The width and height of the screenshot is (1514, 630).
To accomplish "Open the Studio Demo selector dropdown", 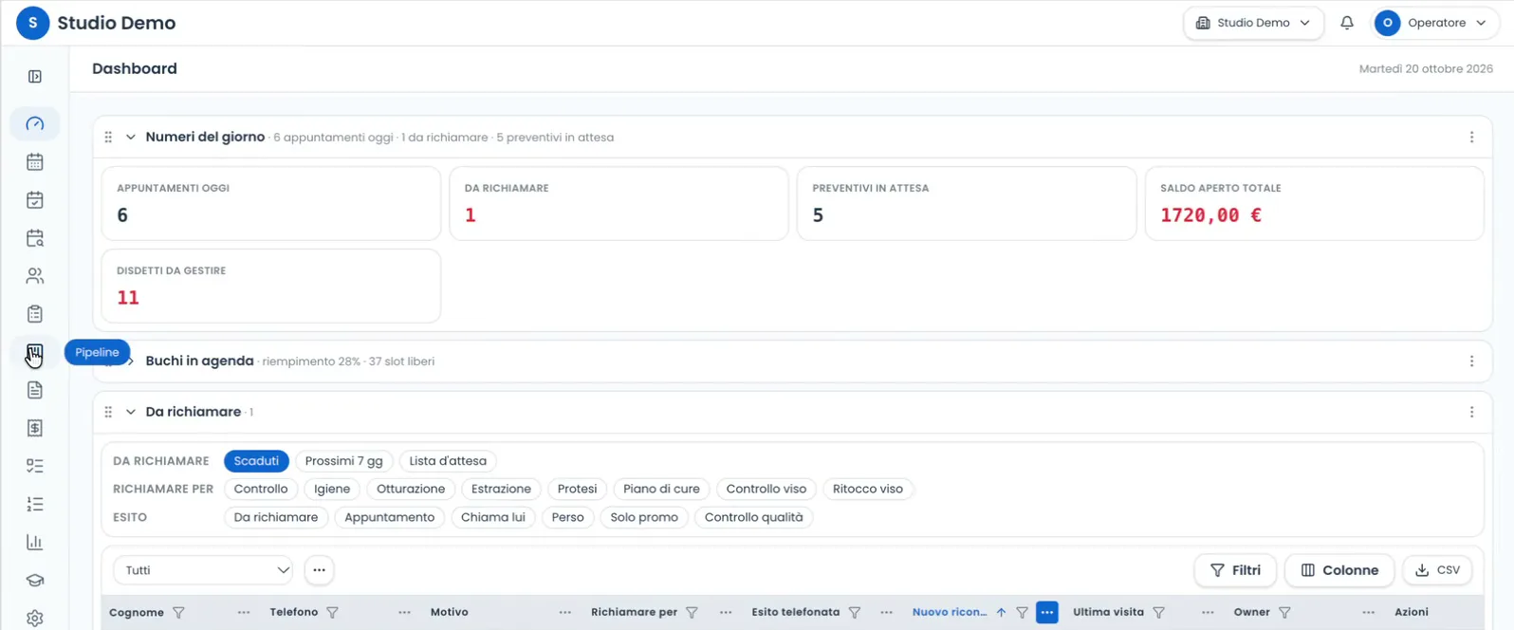I will tap(1253, 23).
